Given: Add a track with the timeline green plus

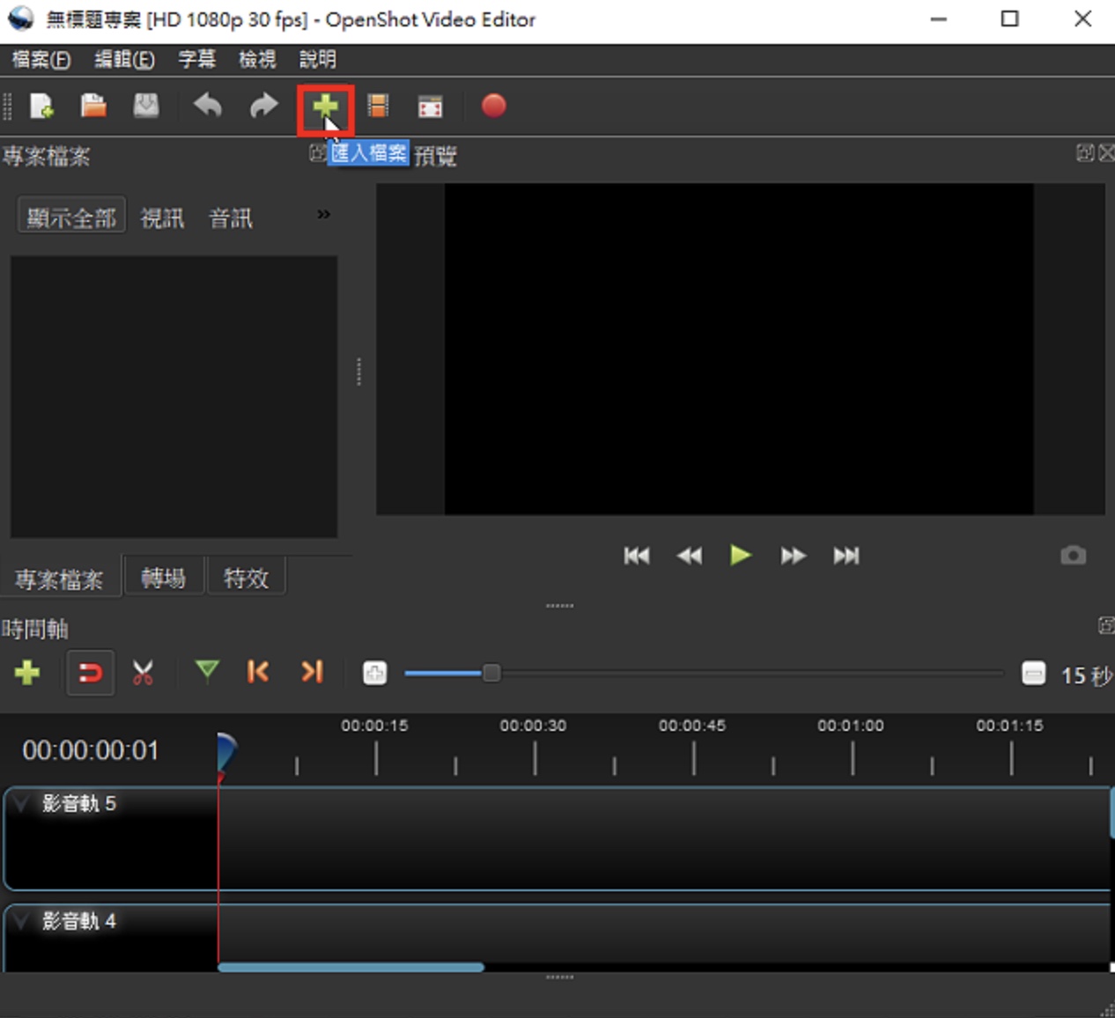Looking at the screenshot, I should click(27, 673).
